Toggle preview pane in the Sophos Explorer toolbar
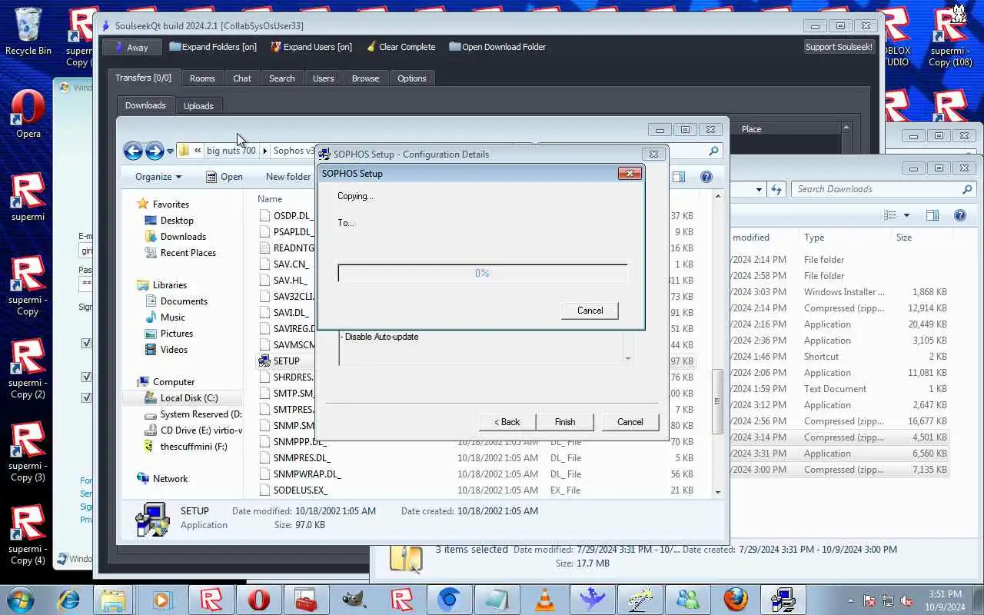Image resolution: width=984 pixels, height=615 pixels. pyautogui.click(x=679, y=177)
